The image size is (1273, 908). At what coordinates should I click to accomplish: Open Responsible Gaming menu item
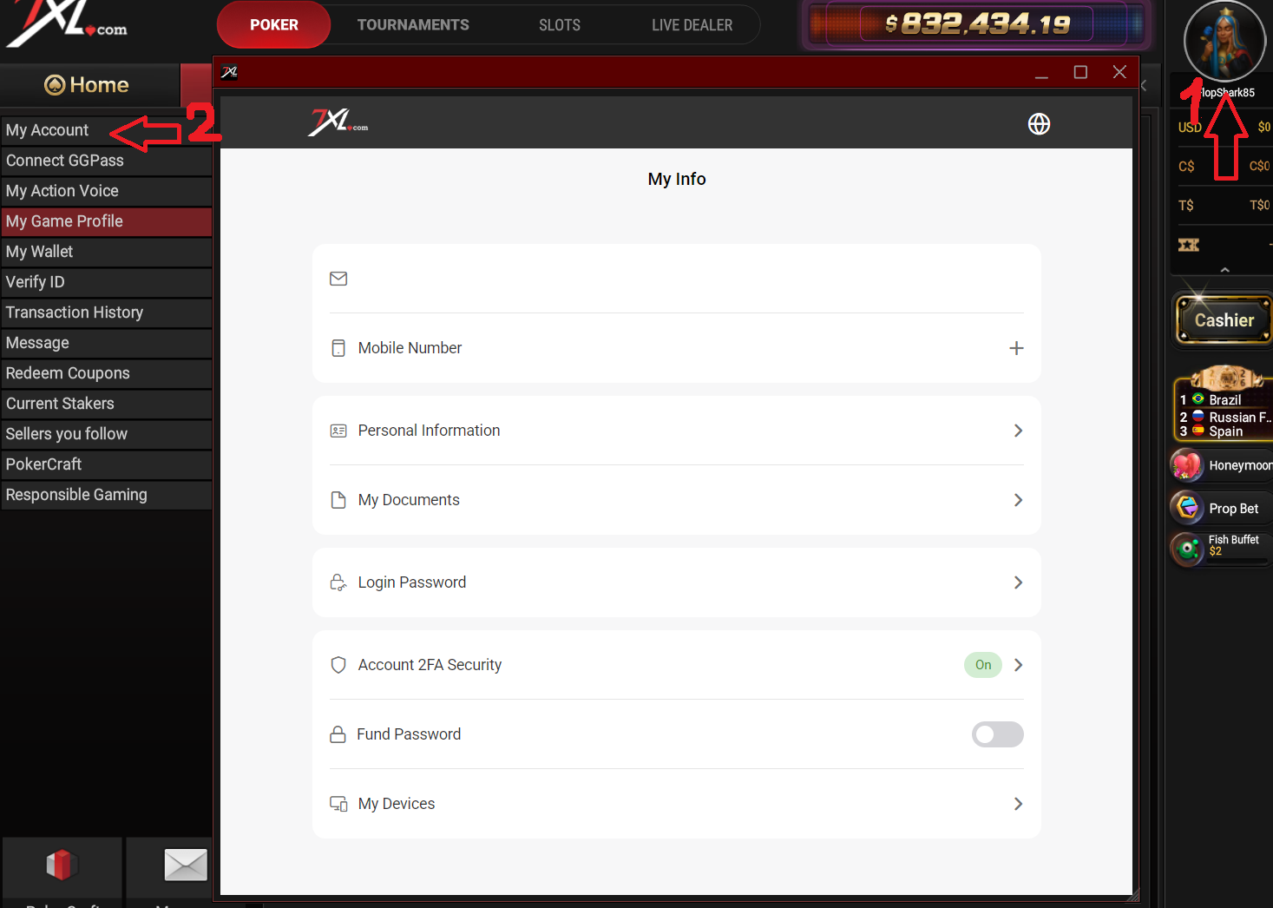pyautogui.click(x=107, y=495)
